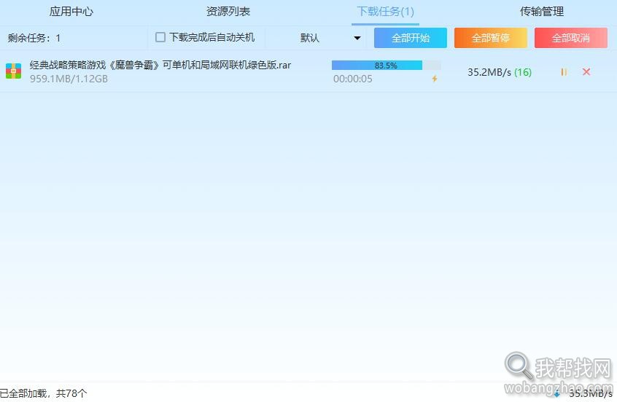The image size is (617, 402).
Task: Click the 83.5% download progress bar
Action: tap(386, 66)
